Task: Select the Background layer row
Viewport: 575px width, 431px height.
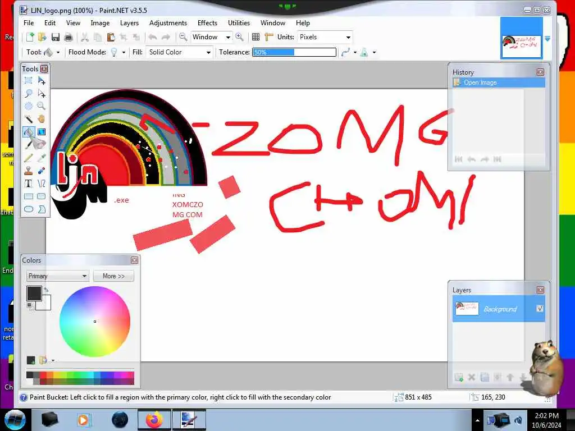Action: pos(499,309)
